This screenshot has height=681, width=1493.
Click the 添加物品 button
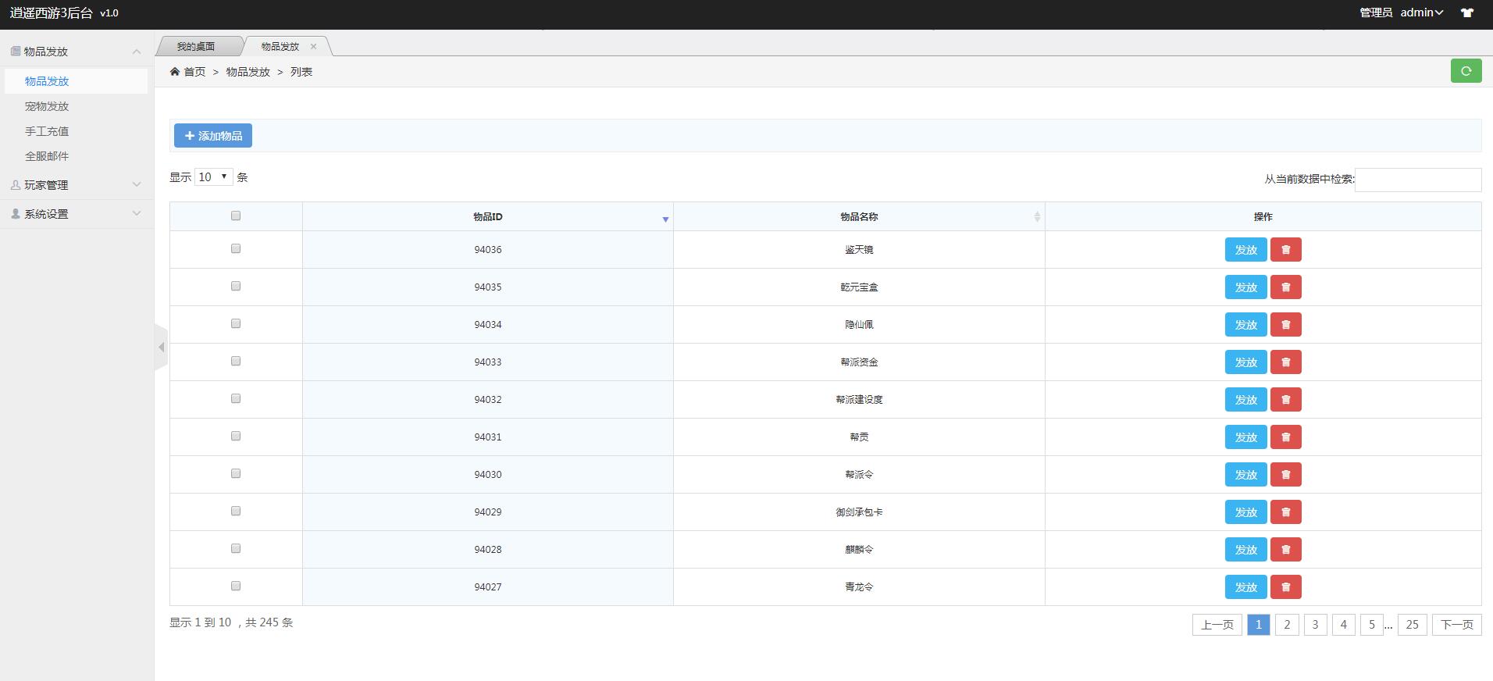212,136
